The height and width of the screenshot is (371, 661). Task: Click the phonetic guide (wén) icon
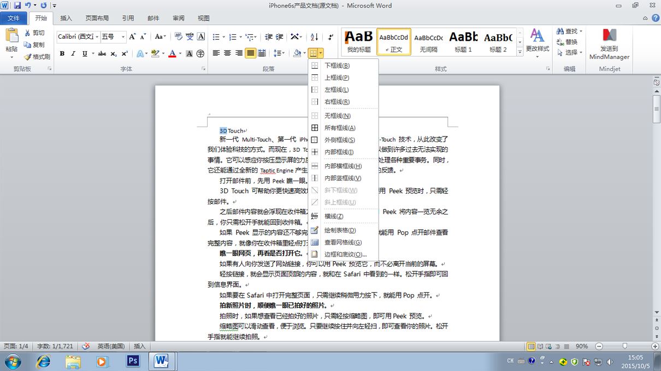point(190,37)
